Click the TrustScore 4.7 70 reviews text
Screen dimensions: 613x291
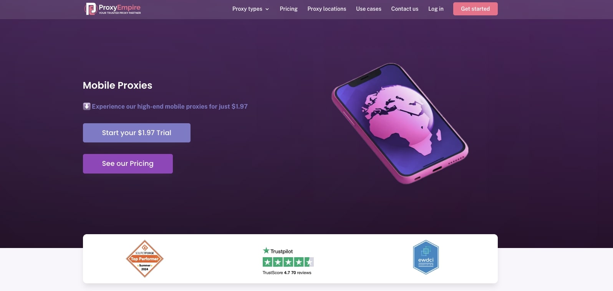coord(287,273)
